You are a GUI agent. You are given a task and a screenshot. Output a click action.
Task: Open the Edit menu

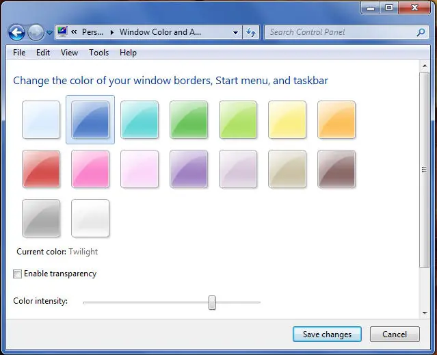pyautogui.click(x=43, y=53)
